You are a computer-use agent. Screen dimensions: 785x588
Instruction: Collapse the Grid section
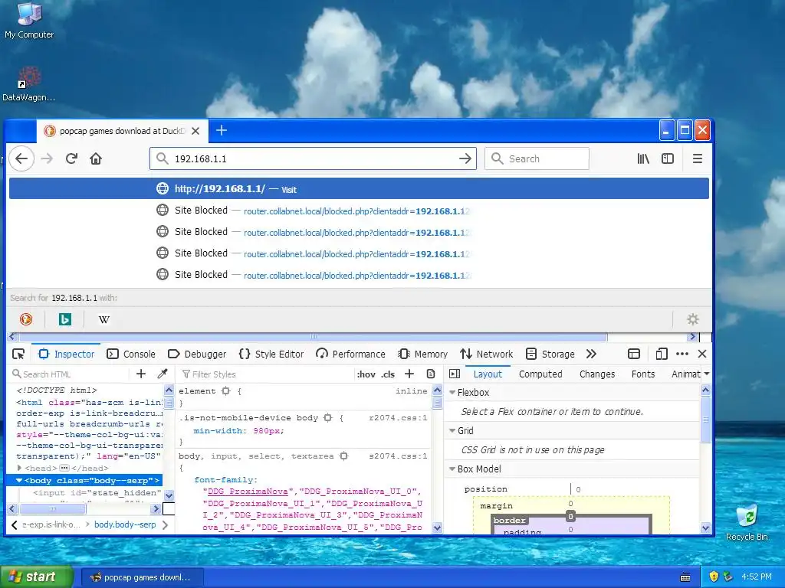point(452,430)
